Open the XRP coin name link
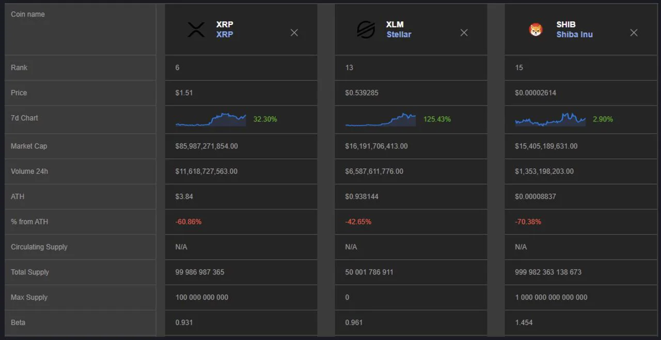The width and height of the screenshot is (661, 340). point(225,35)
